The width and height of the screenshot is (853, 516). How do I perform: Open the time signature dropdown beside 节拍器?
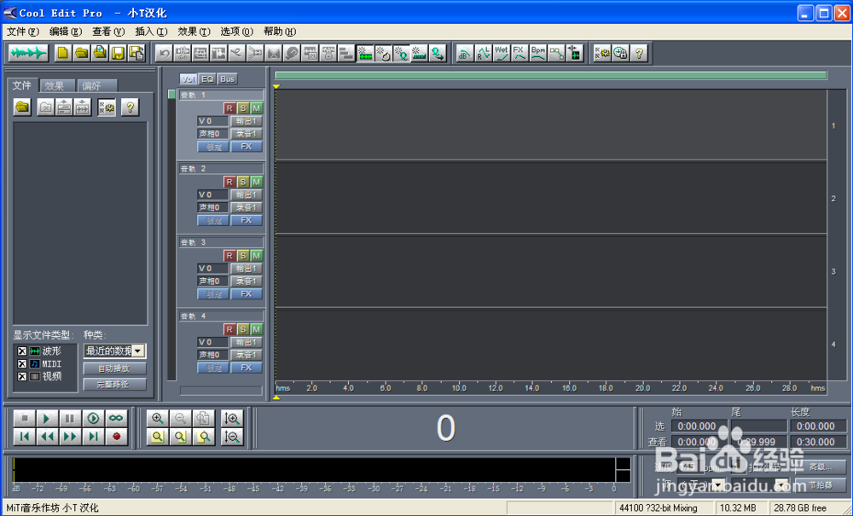pos(781,484)
